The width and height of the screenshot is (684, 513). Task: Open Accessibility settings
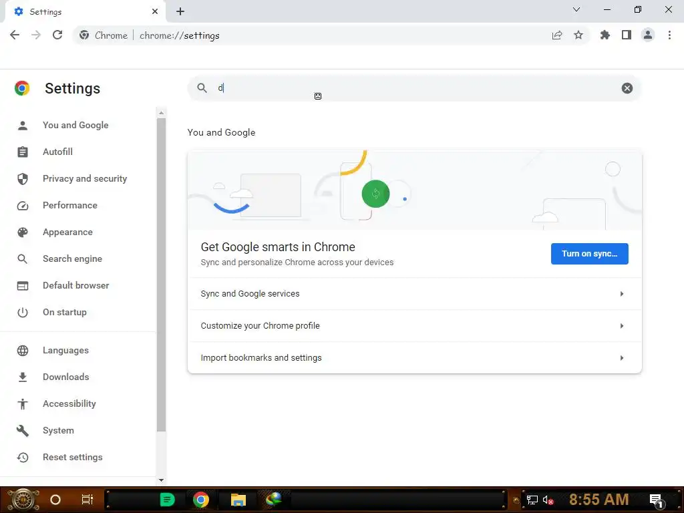[69, 403]
